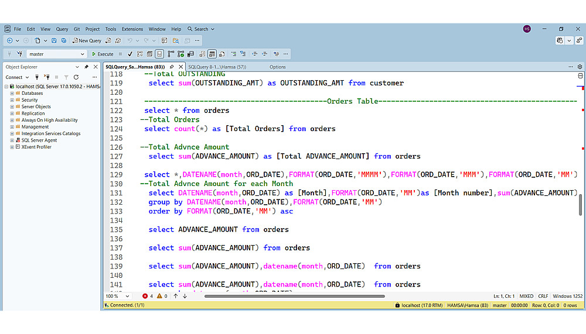Click the Decrease Indent icon
The height and width of the screenshot is (334, 586).
254,54
